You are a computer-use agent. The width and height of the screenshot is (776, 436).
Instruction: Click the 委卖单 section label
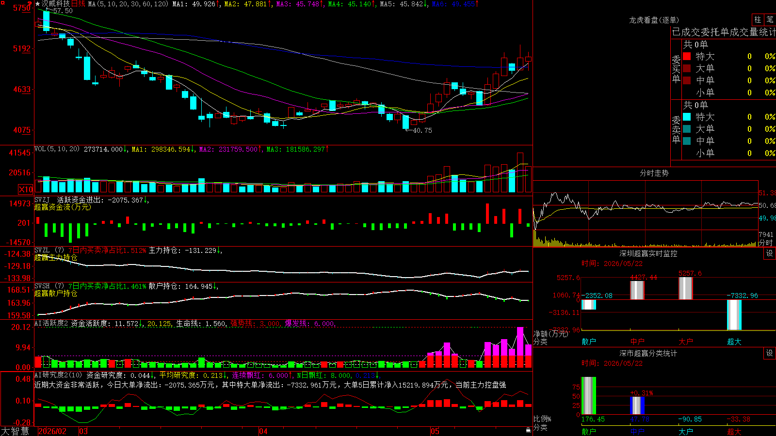pos(676,129)
